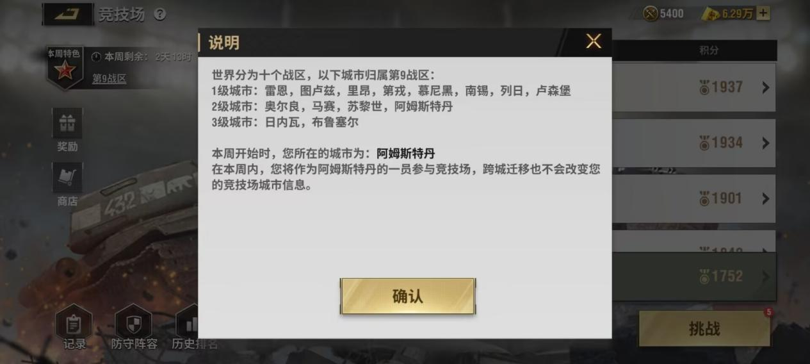The width and height of the screenshot is (810, 364).
Task: Open the 历史排名 history ranking icon
Action: (190, 322)
